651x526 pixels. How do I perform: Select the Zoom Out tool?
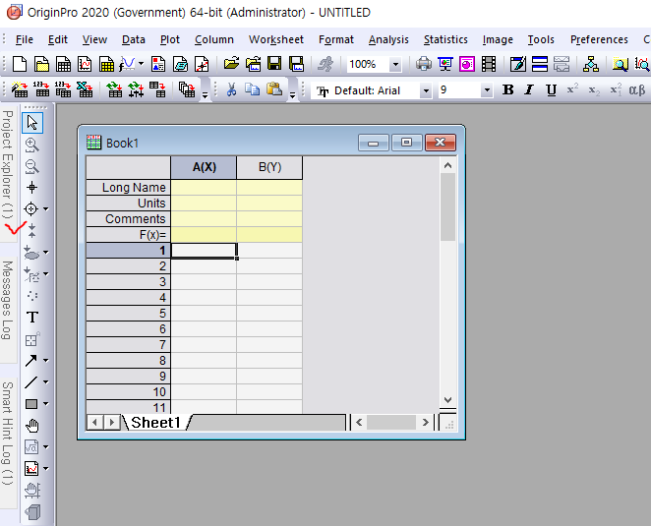click(32, 166)
